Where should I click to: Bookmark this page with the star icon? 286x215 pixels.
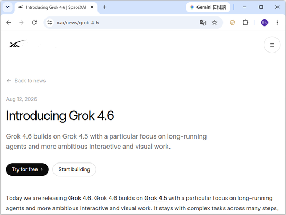(215, 23)
